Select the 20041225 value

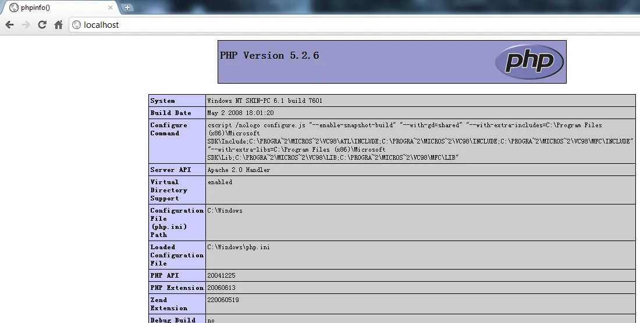(x=221, y=276)
